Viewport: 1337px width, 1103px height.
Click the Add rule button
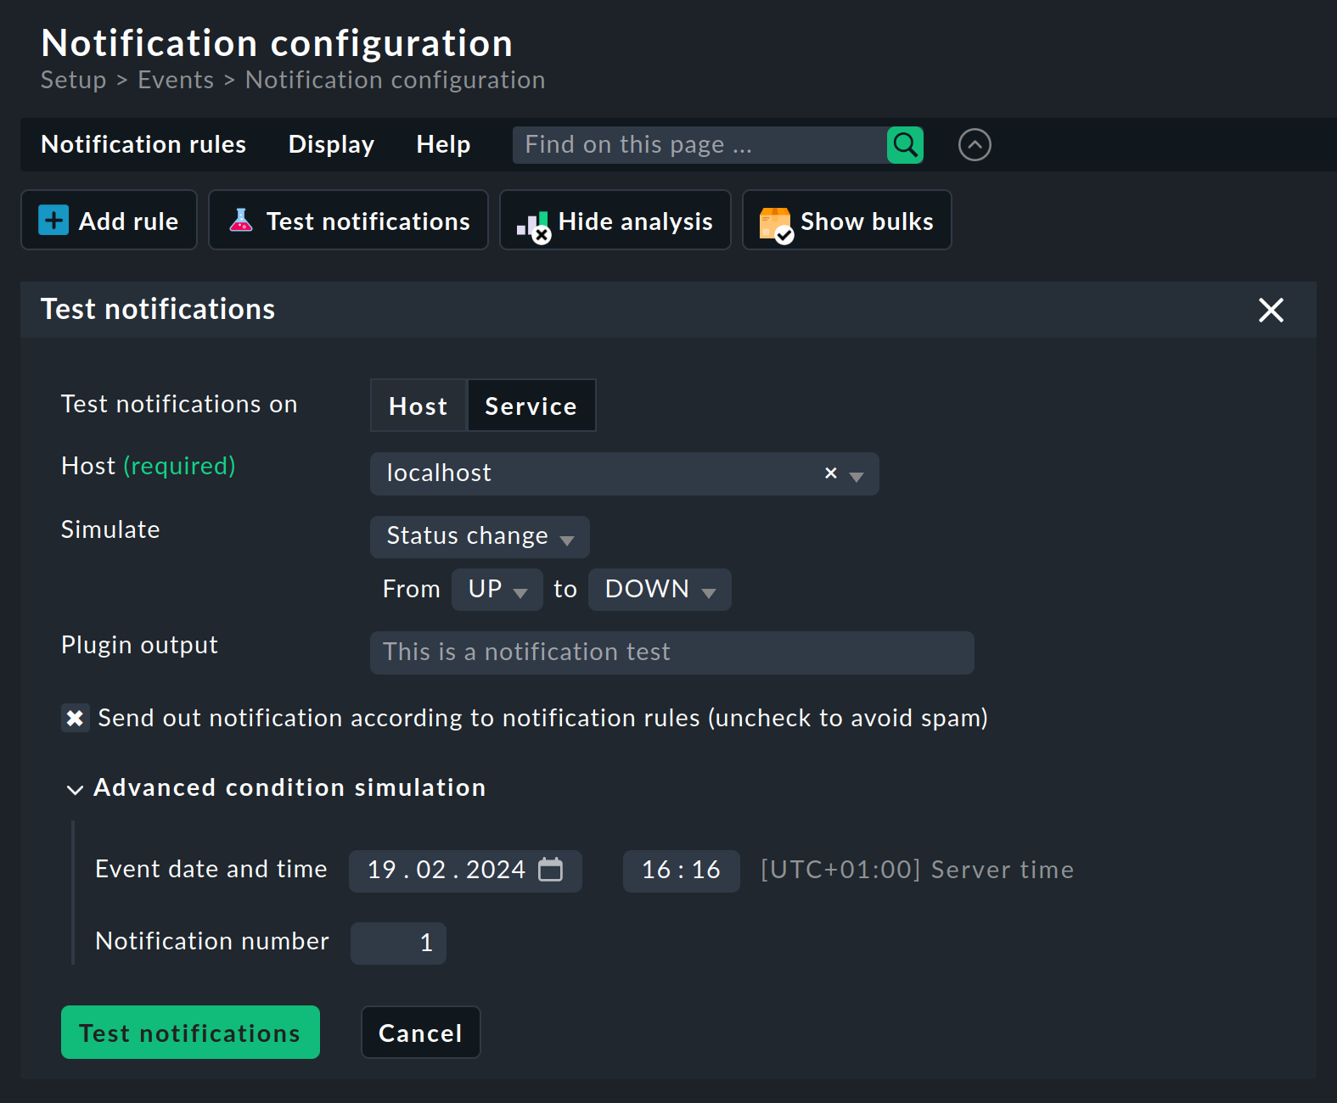point(109,221)
